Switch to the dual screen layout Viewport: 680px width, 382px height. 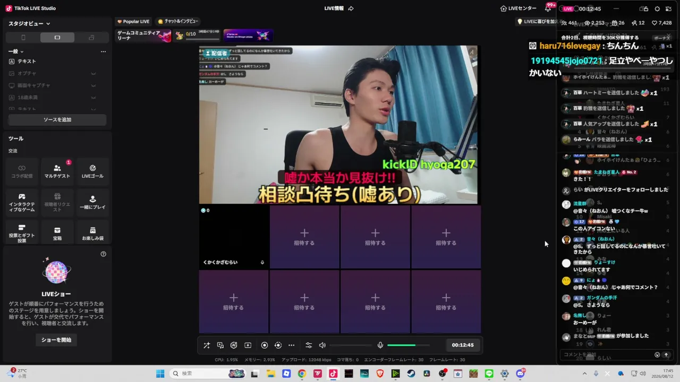click(x=91, y=38)
